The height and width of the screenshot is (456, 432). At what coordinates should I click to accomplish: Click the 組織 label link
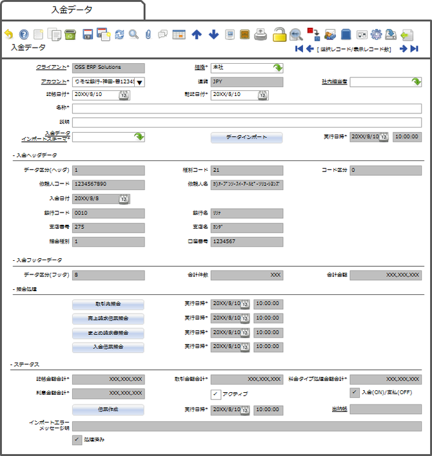200,68
